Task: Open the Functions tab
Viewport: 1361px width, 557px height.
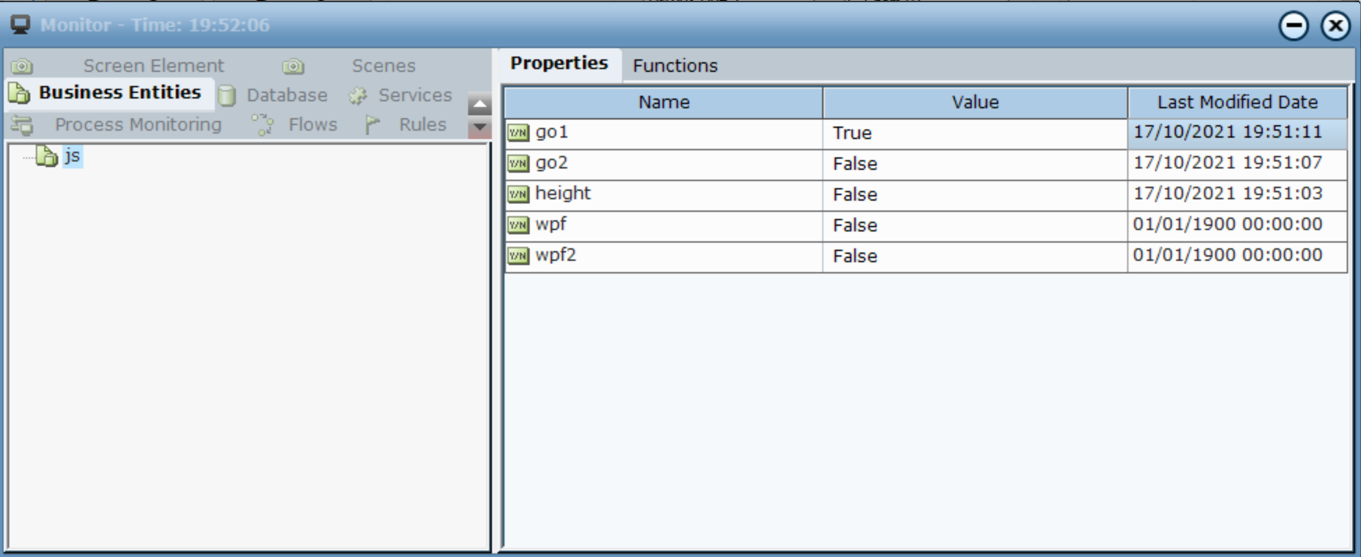Action: point(674,66)
